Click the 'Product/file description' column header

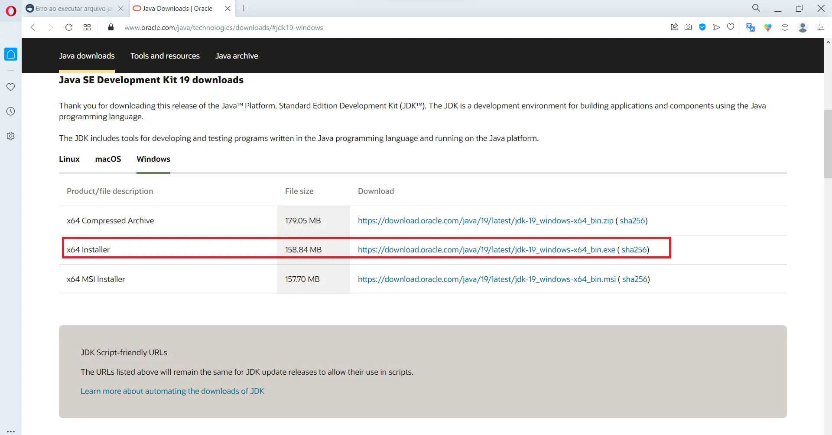pos(110,191)
